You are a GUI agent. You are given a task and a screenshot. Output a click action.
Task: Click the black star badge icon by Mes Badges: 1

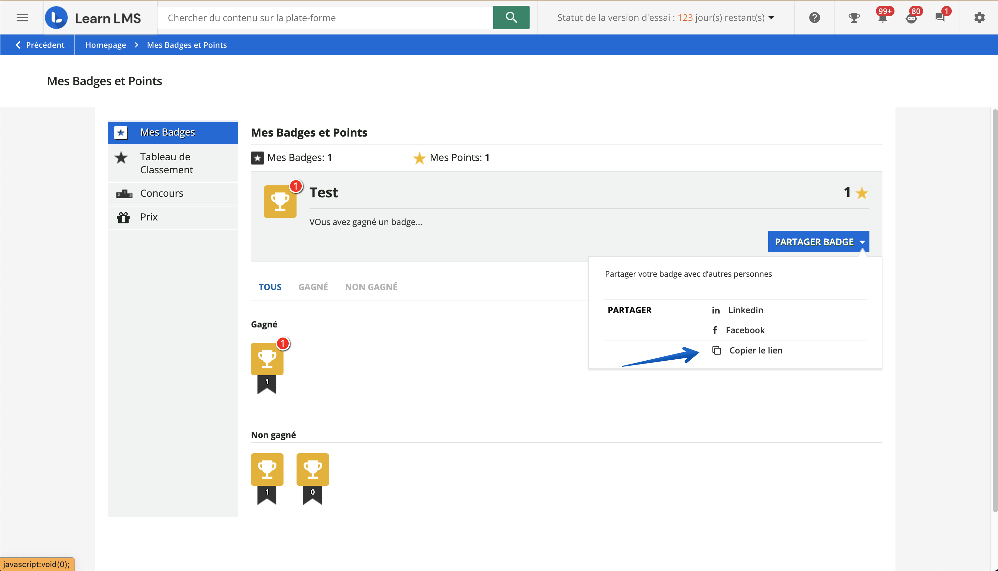coord(257,158)
